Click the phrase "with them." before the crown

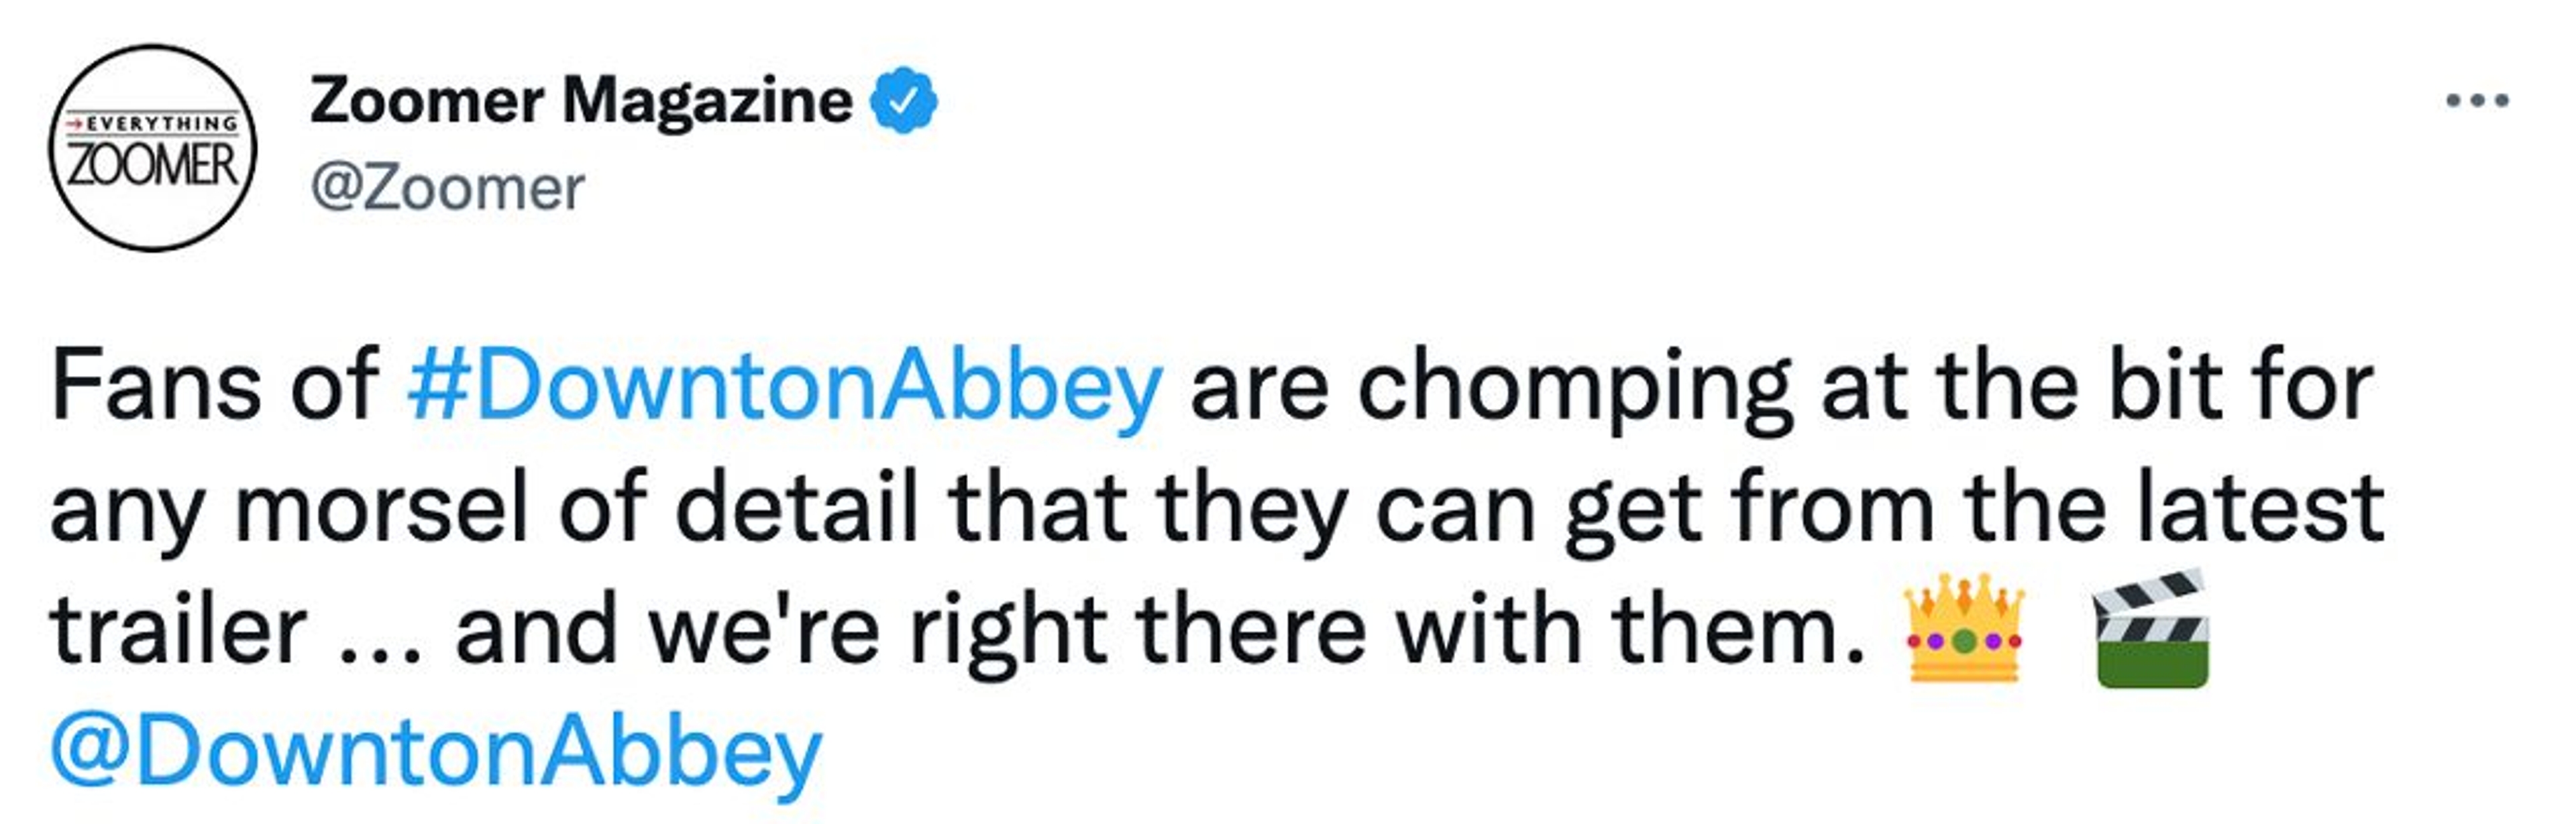click(1630, 630)
